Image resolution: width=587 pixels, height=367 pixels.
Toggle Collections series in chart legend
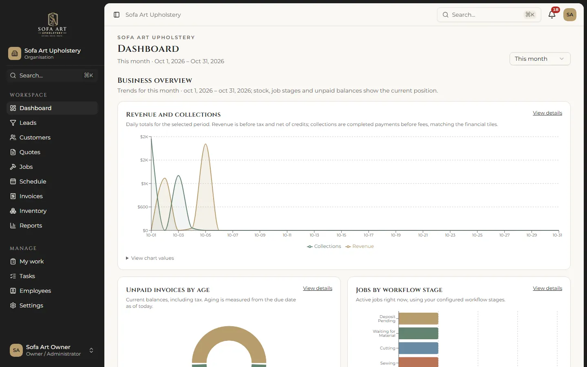324,246
